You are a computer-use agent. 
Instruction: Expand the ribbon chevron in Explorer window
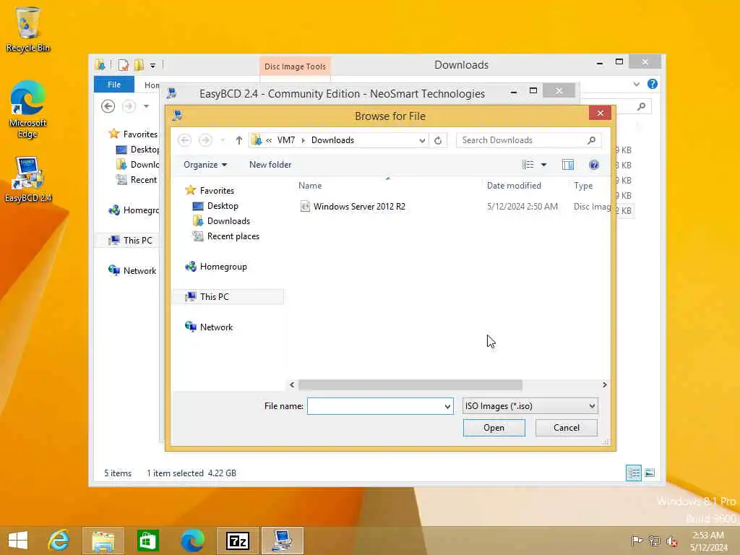[x=636, y=84]
